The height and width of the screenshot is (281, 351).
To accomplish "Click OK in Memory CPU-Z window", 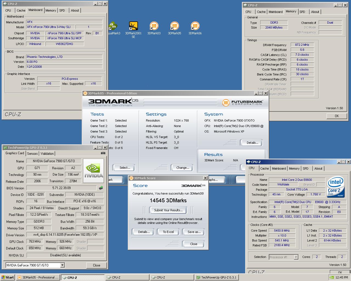I will tap(337, 116).
